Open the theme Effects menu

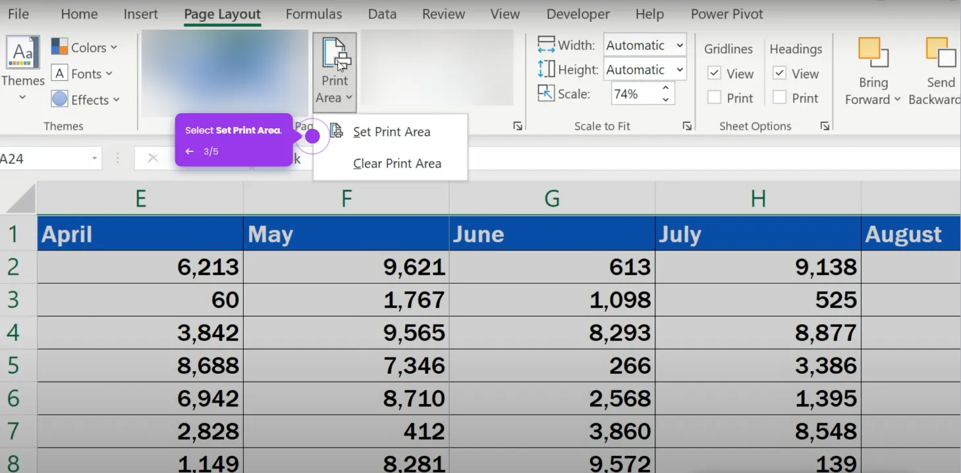click(86, 100)
